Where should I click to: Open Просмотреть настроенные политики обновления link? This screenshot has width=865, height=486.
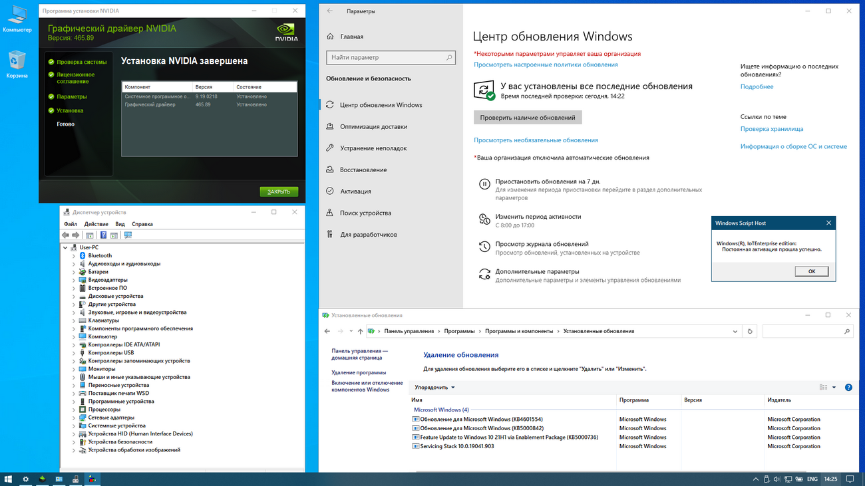(546, 64)
